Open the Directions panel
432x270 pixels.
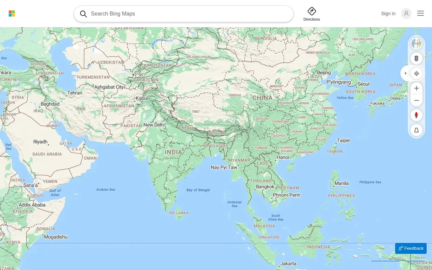point(312,14)
